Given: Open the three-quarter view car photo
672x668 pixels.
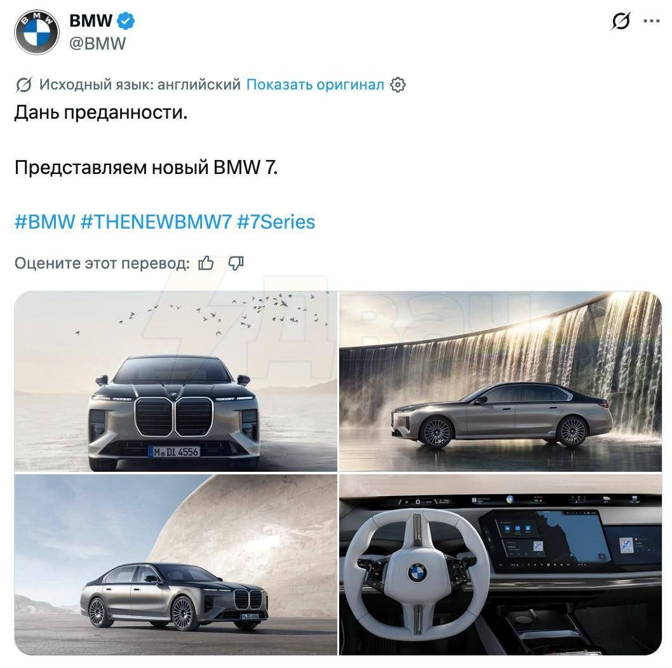Looking at the screenshot, I should point(176,564).
